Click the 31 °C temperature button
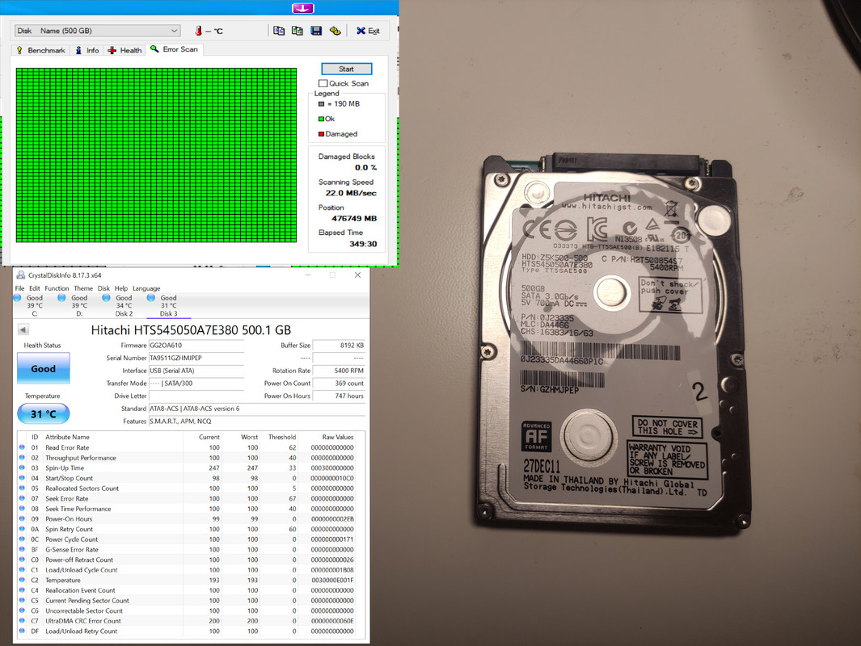The image size is (861, 646). tap(44, 413)
